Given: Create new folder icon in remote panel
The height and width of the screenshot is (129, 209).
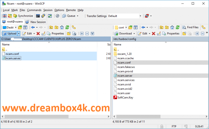Looking at the screenshot, I should (184, 33).
